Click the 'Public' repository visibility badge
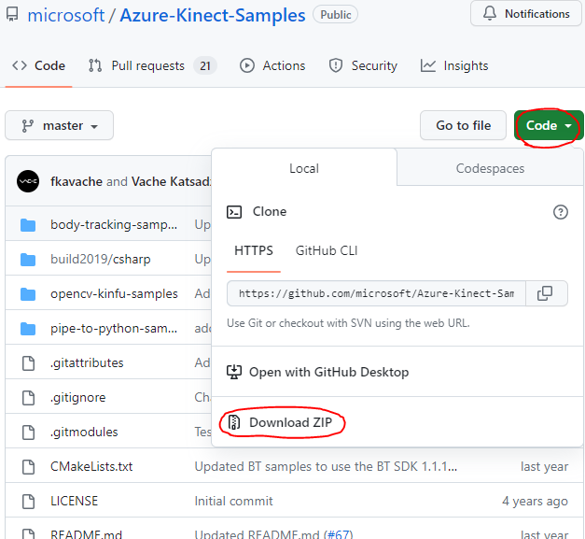The image size is (585, 539). 335,15
